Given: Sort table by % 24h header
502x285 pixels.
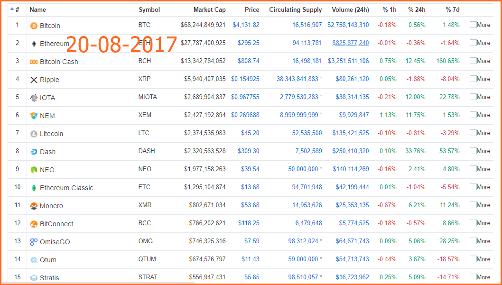Looking at the screenshot, I should click(x=417, y=10).
